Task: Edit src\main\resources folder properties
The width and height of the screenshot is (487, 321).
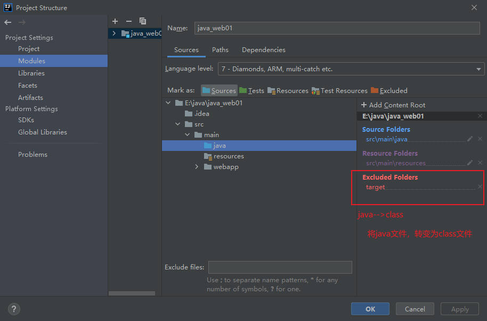Action: pyautogui.click(x=470, y=163)
